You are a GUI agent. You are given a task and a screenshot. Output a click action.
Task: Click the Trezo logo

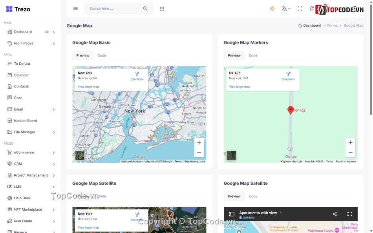[x=18, y=9]
